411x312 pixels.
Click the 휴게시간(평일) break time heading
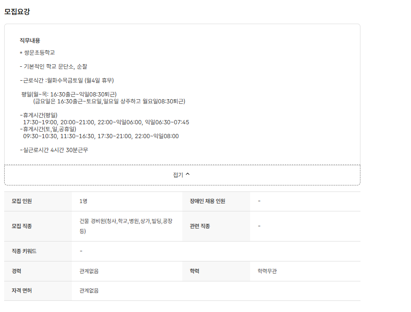tap(39, 115)
